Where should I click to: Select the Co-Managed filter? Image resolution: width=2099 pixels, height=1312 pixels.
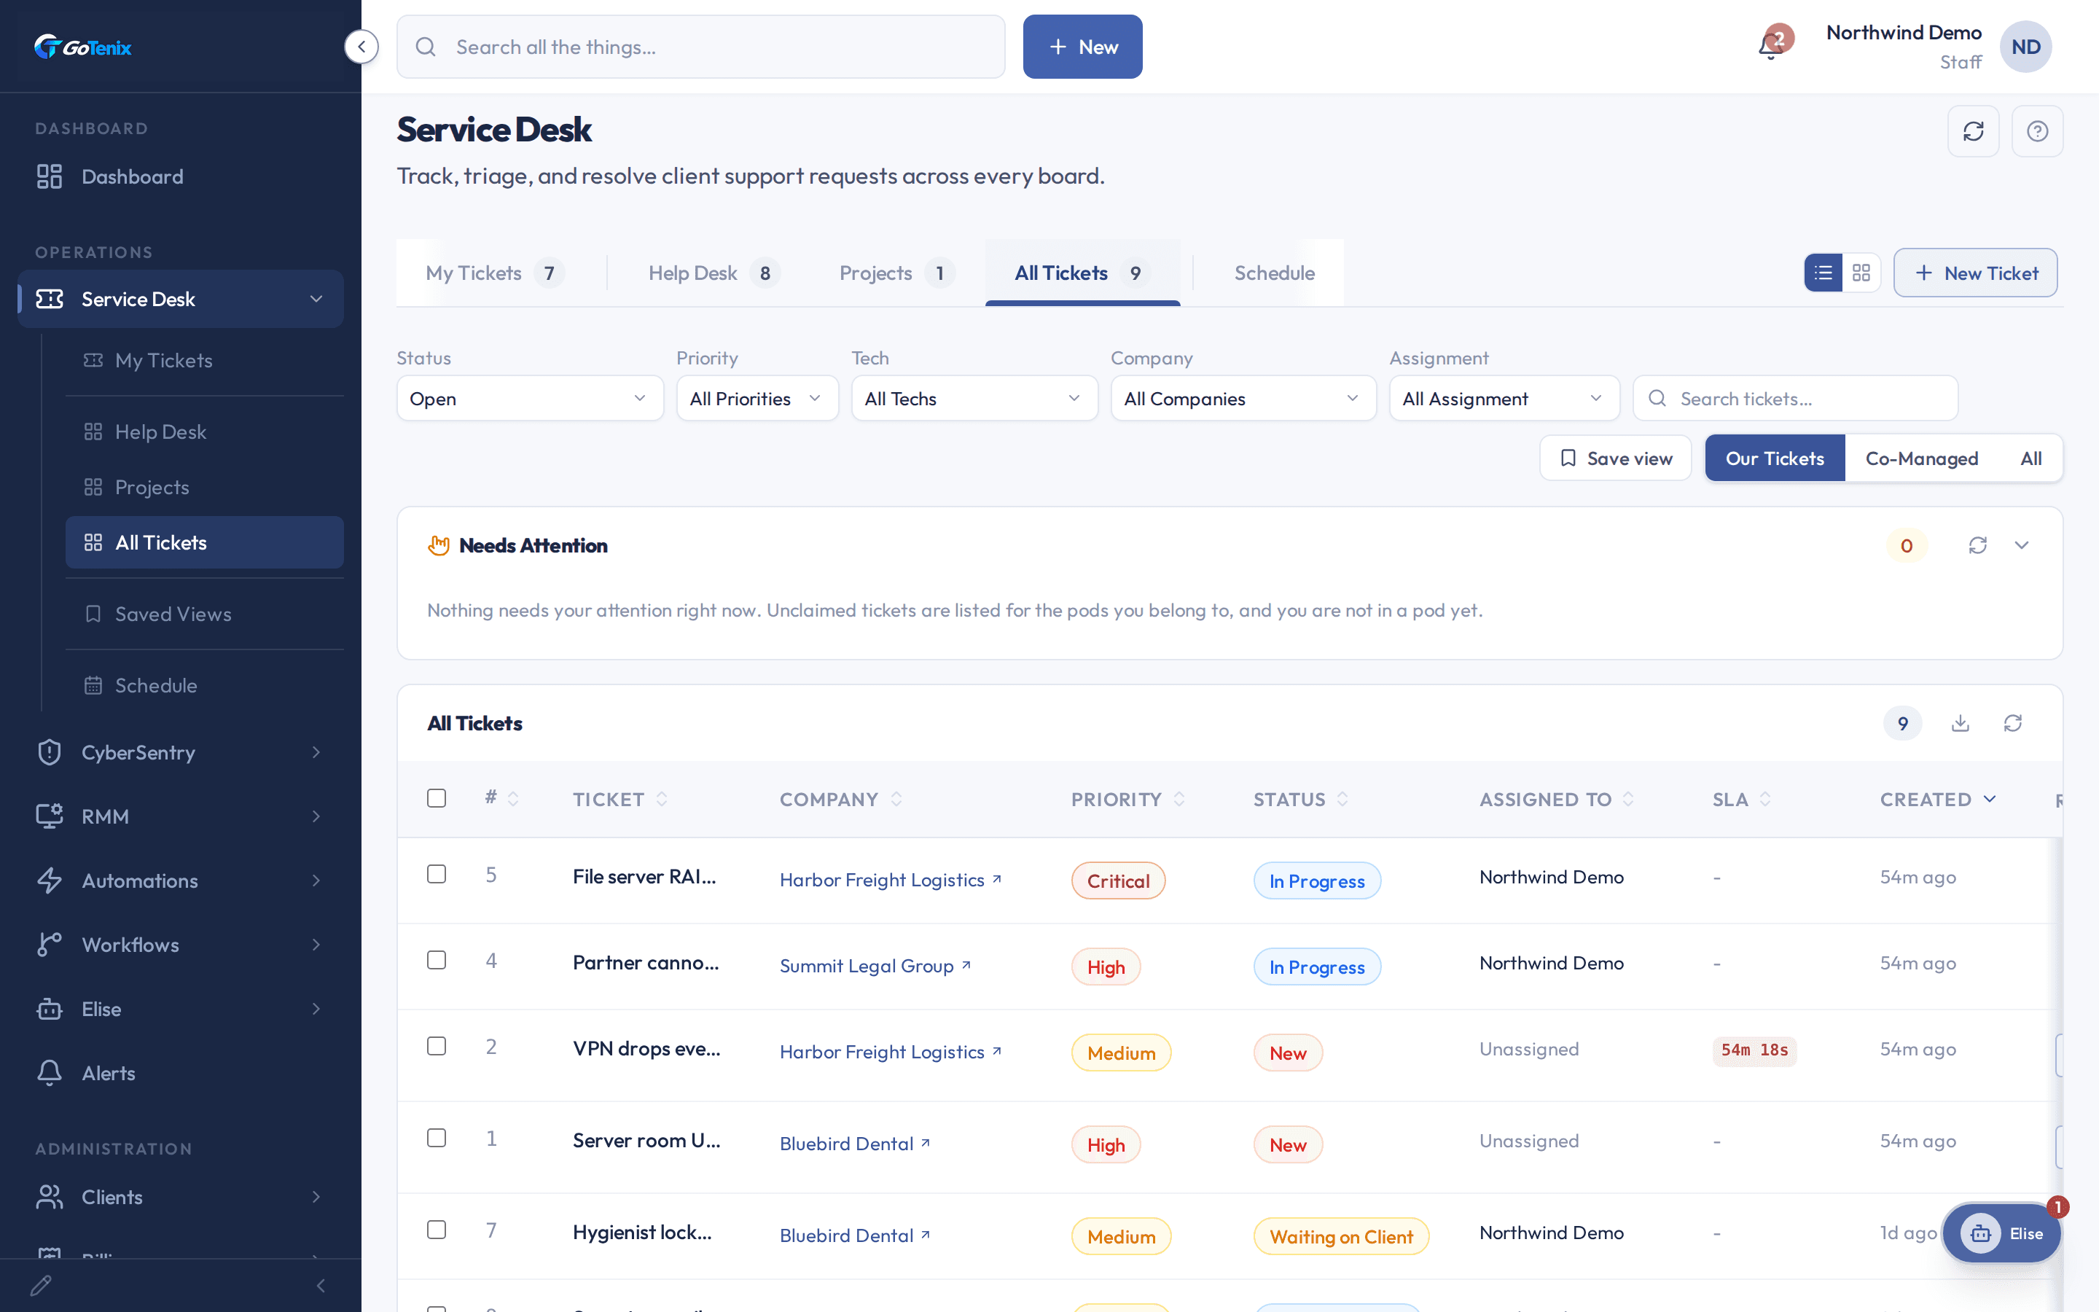tap(1921, 458)
